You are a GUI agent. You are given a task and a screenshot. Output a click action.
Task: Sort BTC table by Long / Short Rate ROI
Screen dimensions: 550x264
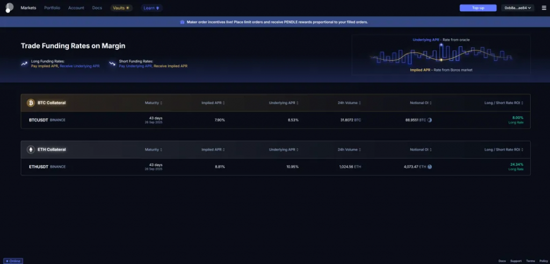503,103
